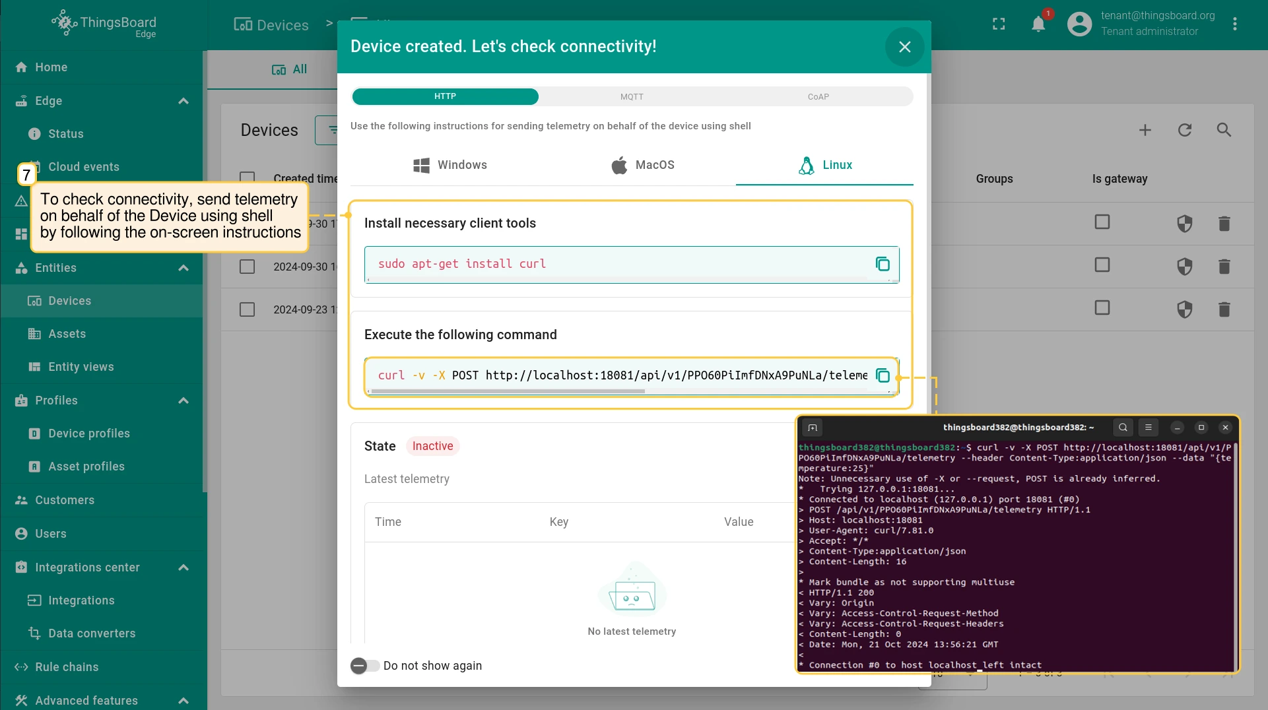Toggle fullscreen mode icon
The height and width of the screenshot is (710, 1268).
(999, 24)
